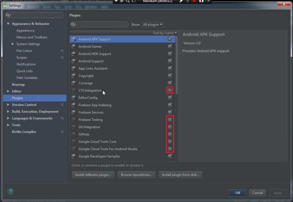
Task: Focus the plugins search field
Action: (x=99, y=24)
